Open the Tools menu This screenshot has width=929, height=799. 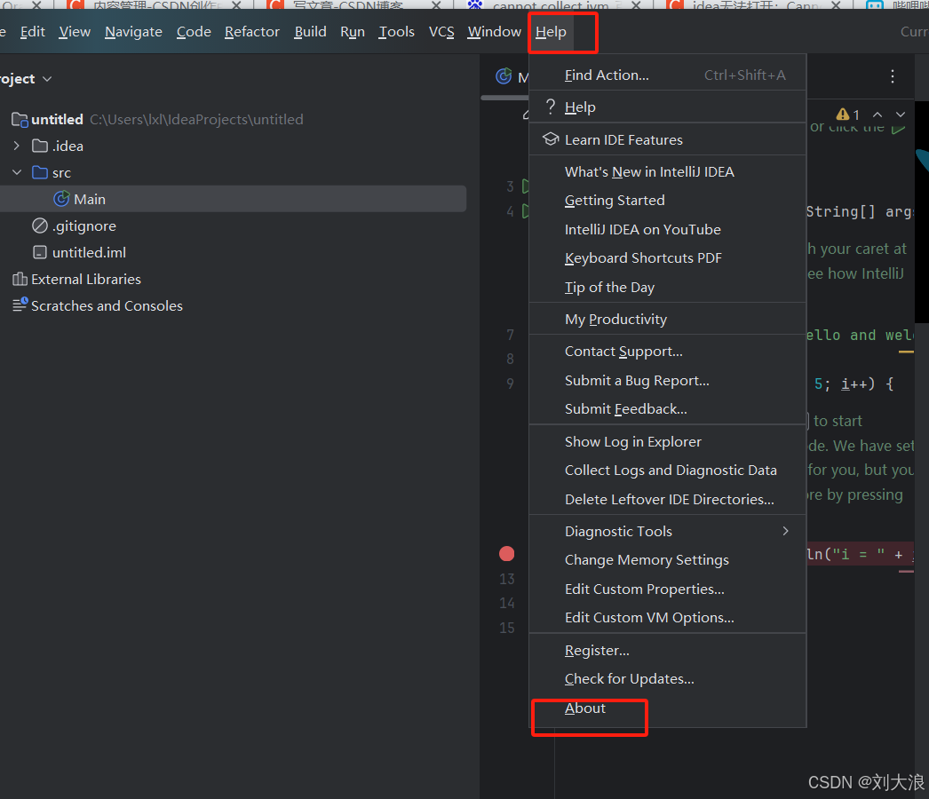point(396,32)
